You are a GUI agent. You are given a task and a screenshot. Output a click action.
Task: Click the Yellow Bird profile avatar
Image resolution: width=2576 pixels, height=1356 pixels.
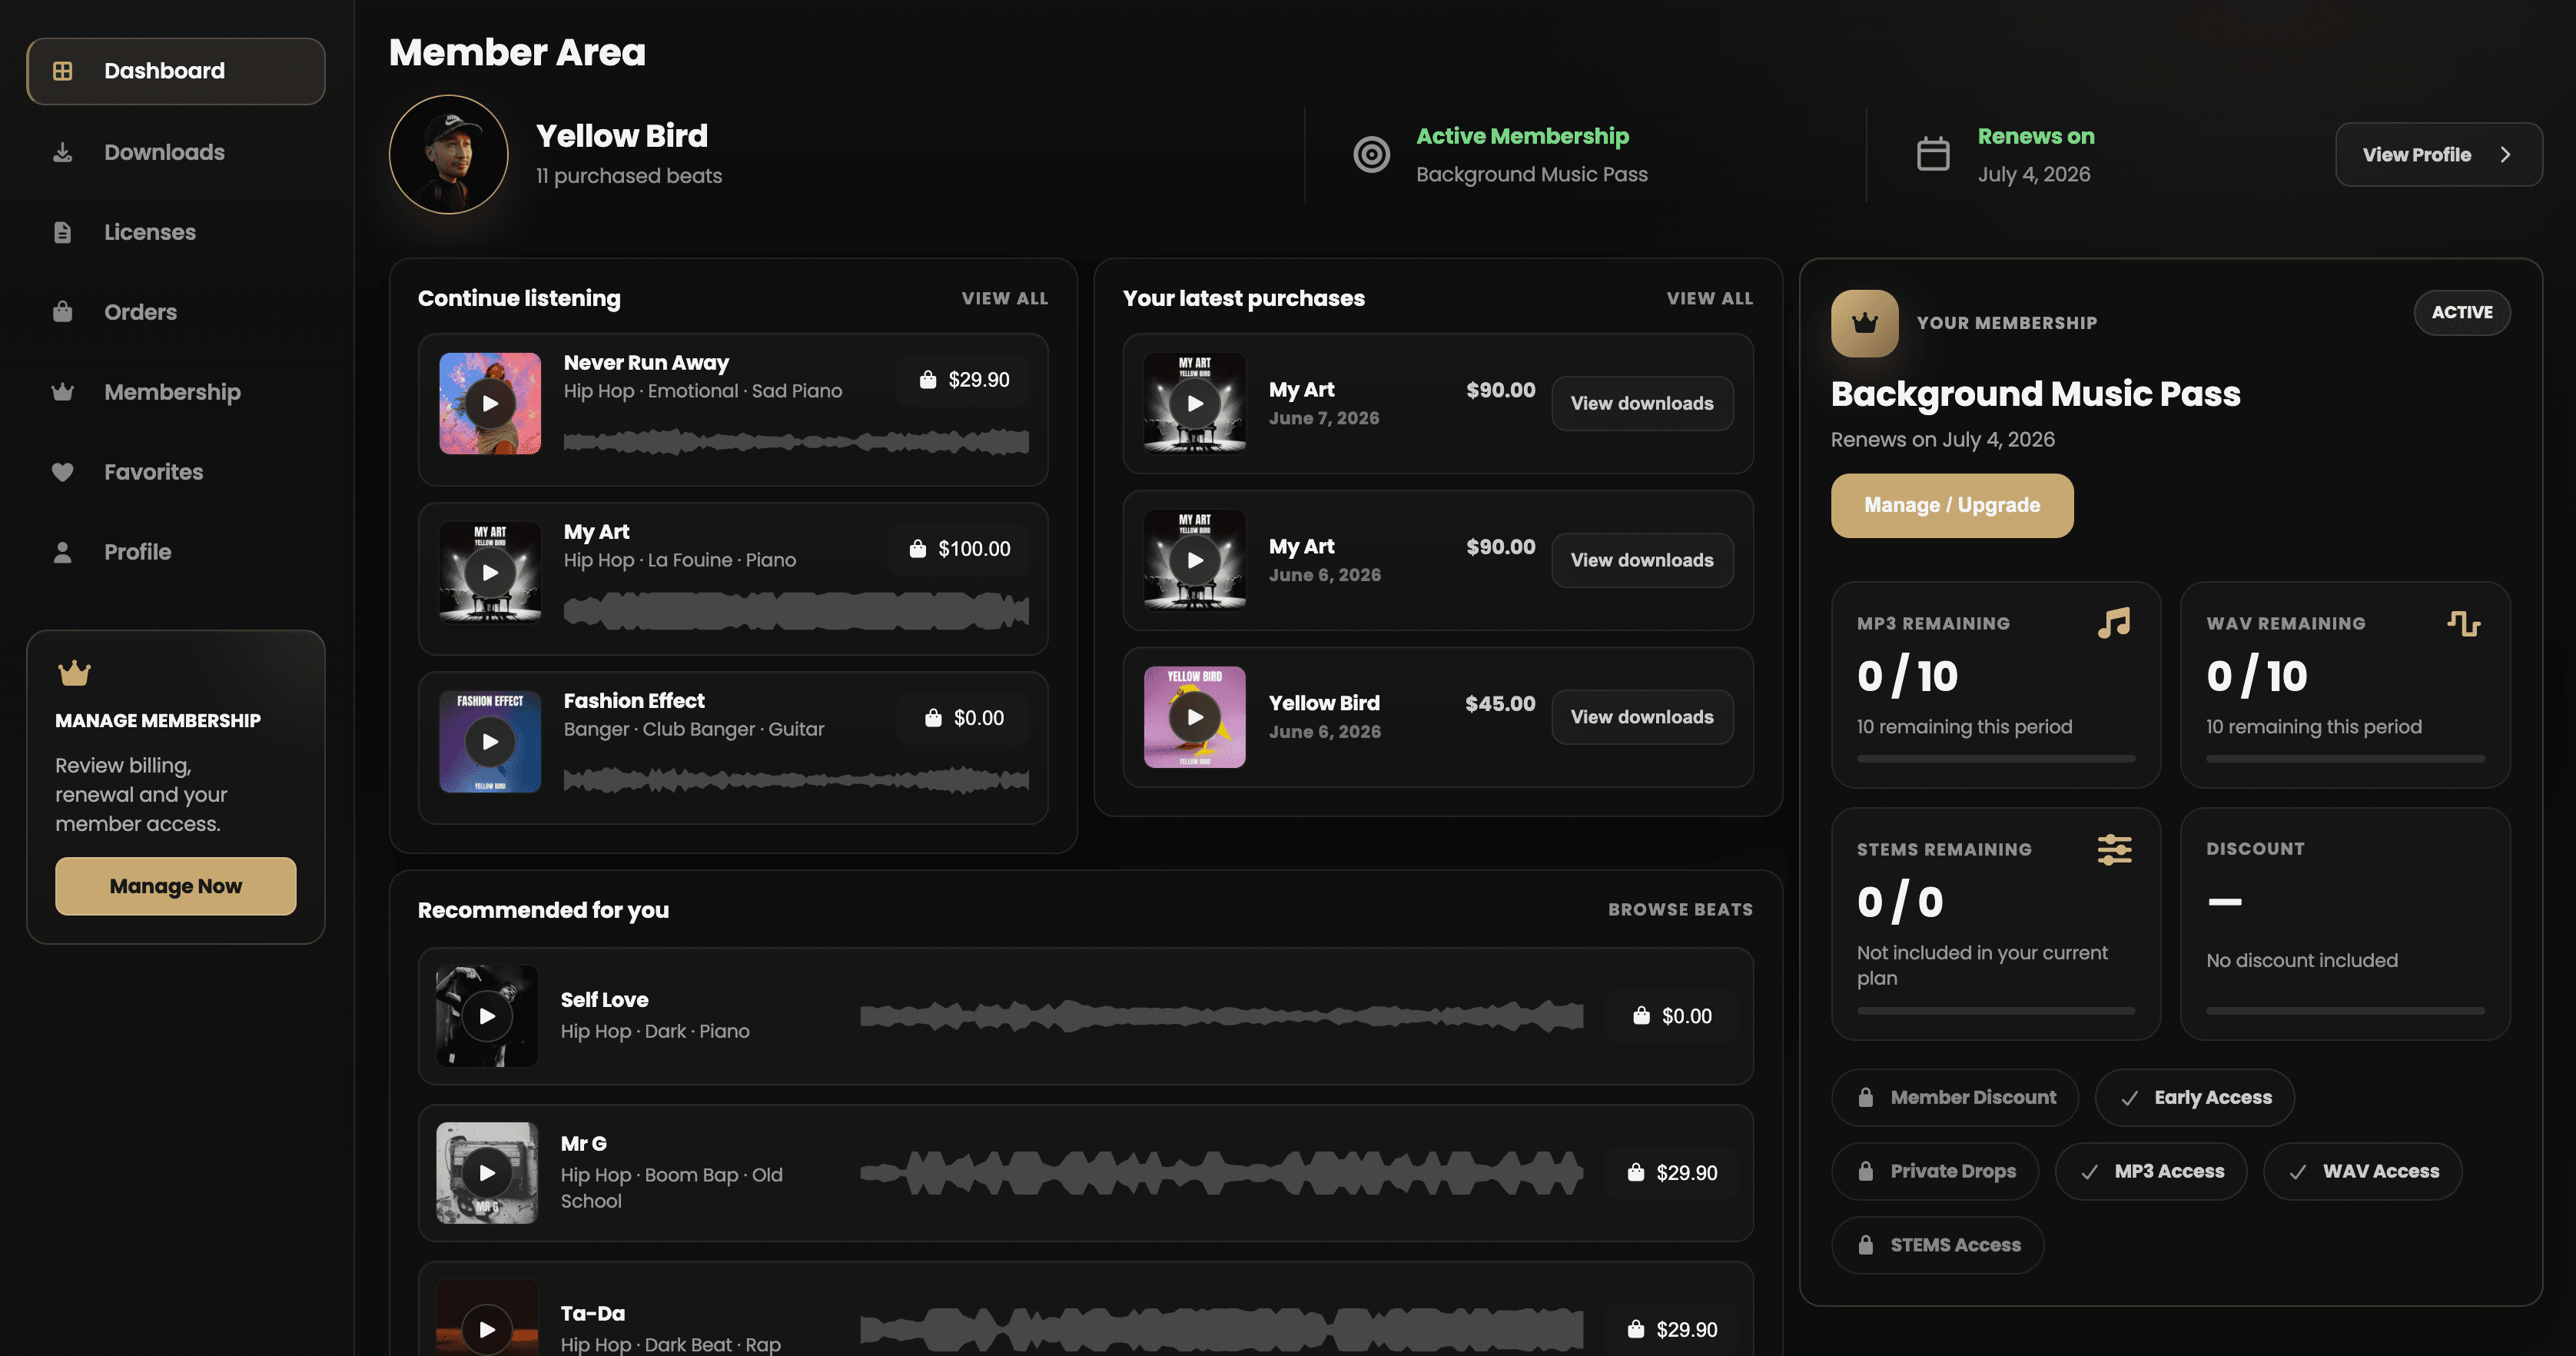point(448,155)
